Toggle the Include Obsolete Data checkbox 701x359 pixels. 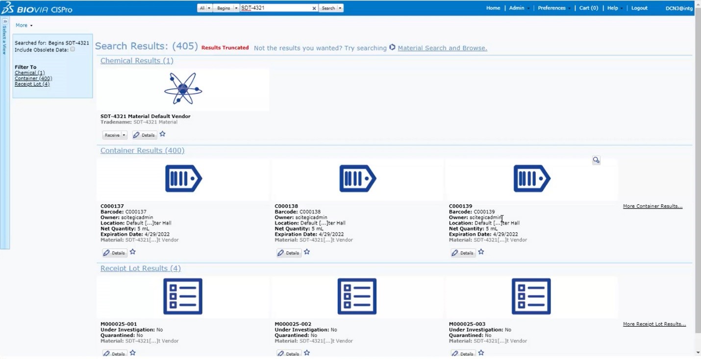pos(73,49)
